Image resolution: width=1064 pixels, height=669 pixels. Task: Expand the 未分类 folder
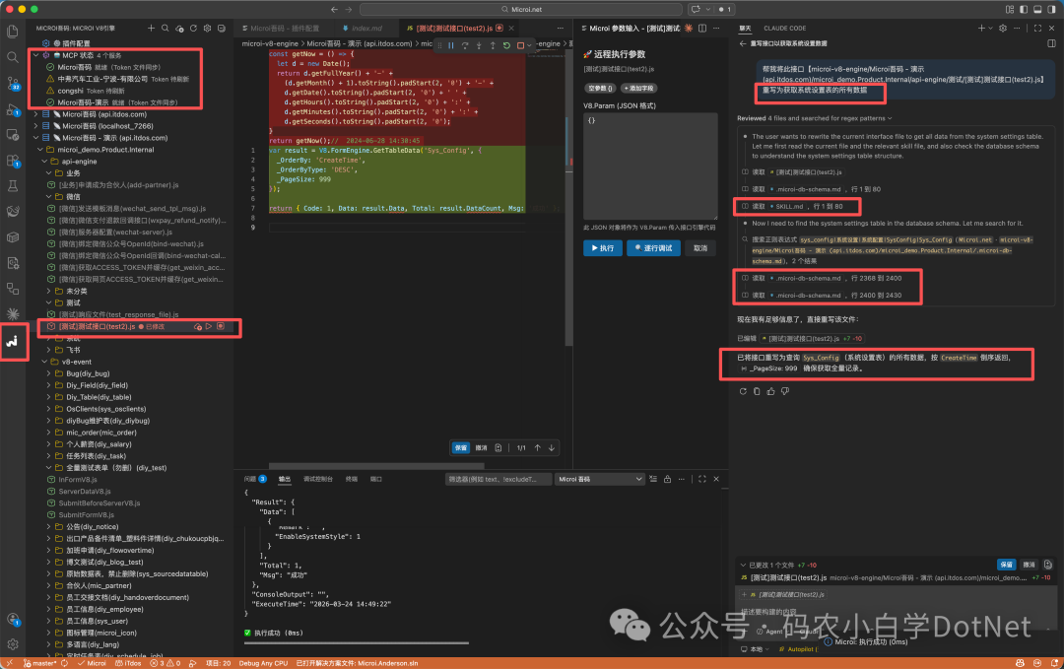point(49,291)
